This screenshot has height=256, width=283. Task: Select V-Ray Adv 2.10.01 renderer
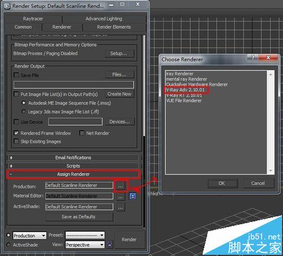(x=185, y=89)
